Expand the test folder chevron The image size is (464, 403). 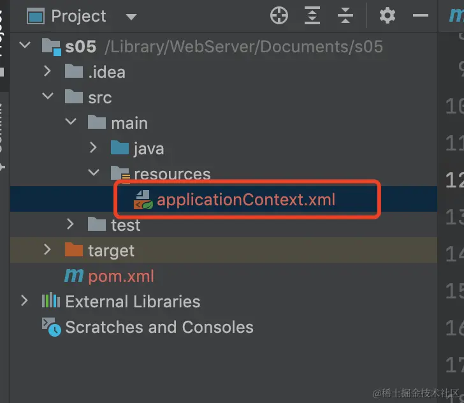[x=70, y=225]
